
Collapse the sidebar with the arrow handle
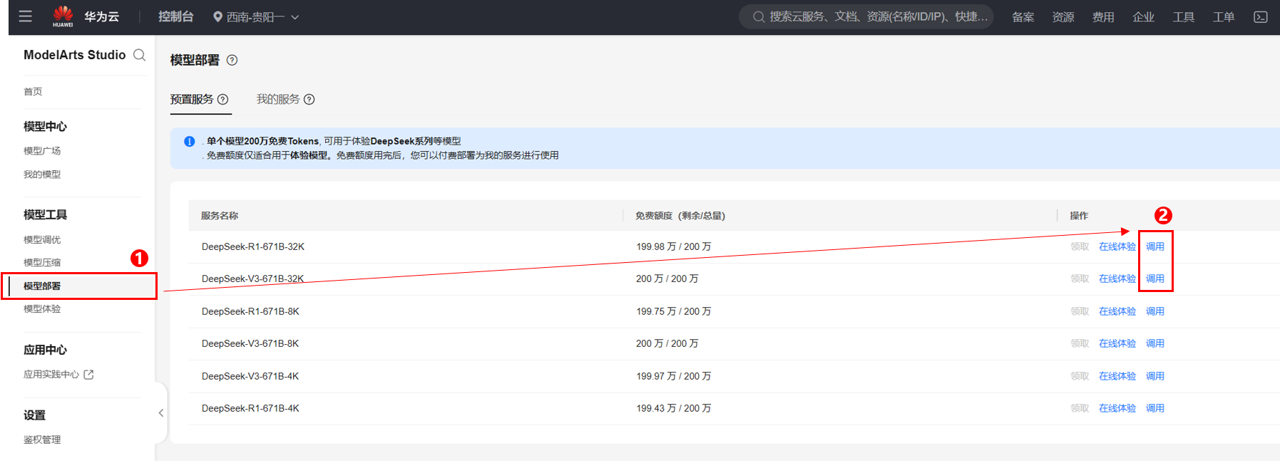pos(161,412)
